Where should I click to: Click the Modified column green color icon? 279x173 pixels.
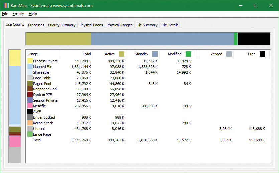[x=188, y=54]
